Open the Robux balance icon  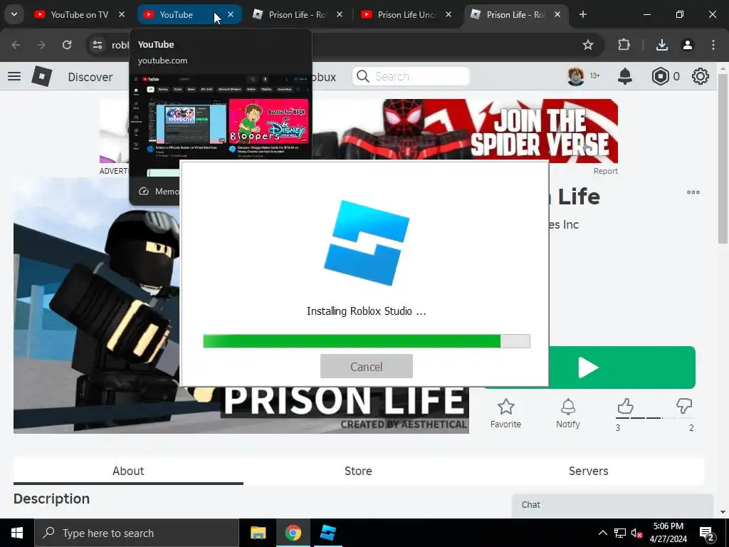660,76
